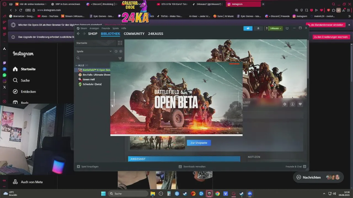This screenshot has height=198, width=353.
Task: Open 24KAUSS profile tab in Steam
Action: pos(156,34)
